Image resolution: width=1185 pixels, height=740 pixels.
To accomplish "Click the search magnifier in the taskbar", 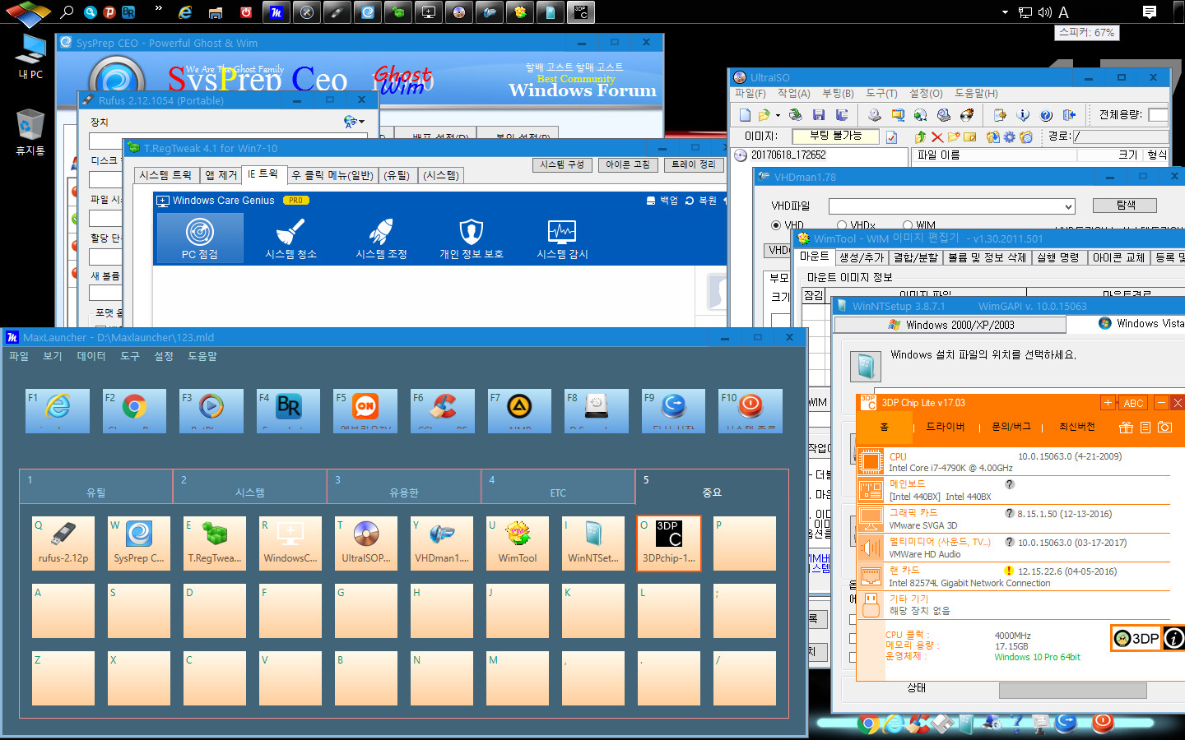I will pos(67,12).
